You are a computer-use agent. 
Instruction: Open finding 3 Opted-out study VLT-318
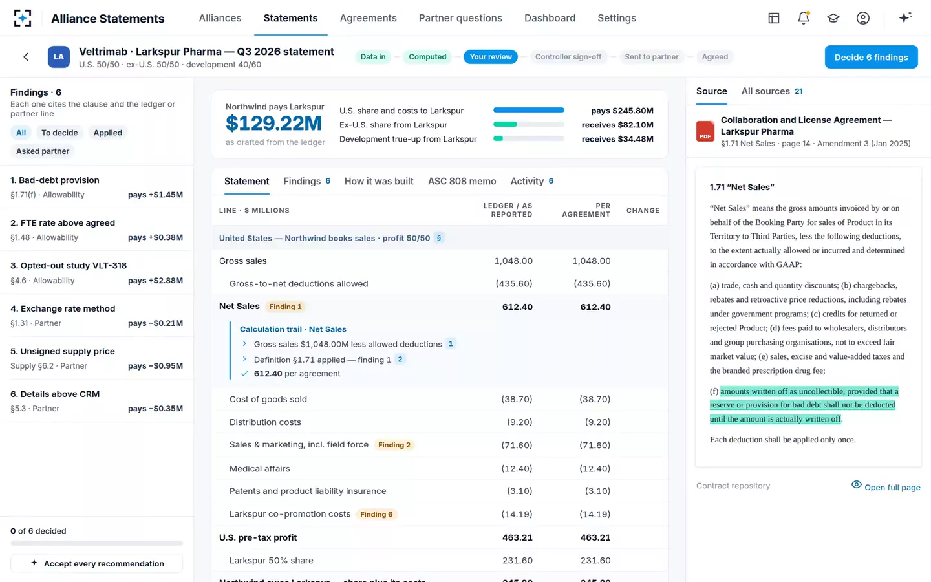pyautogui.click(x=97, y=272)
